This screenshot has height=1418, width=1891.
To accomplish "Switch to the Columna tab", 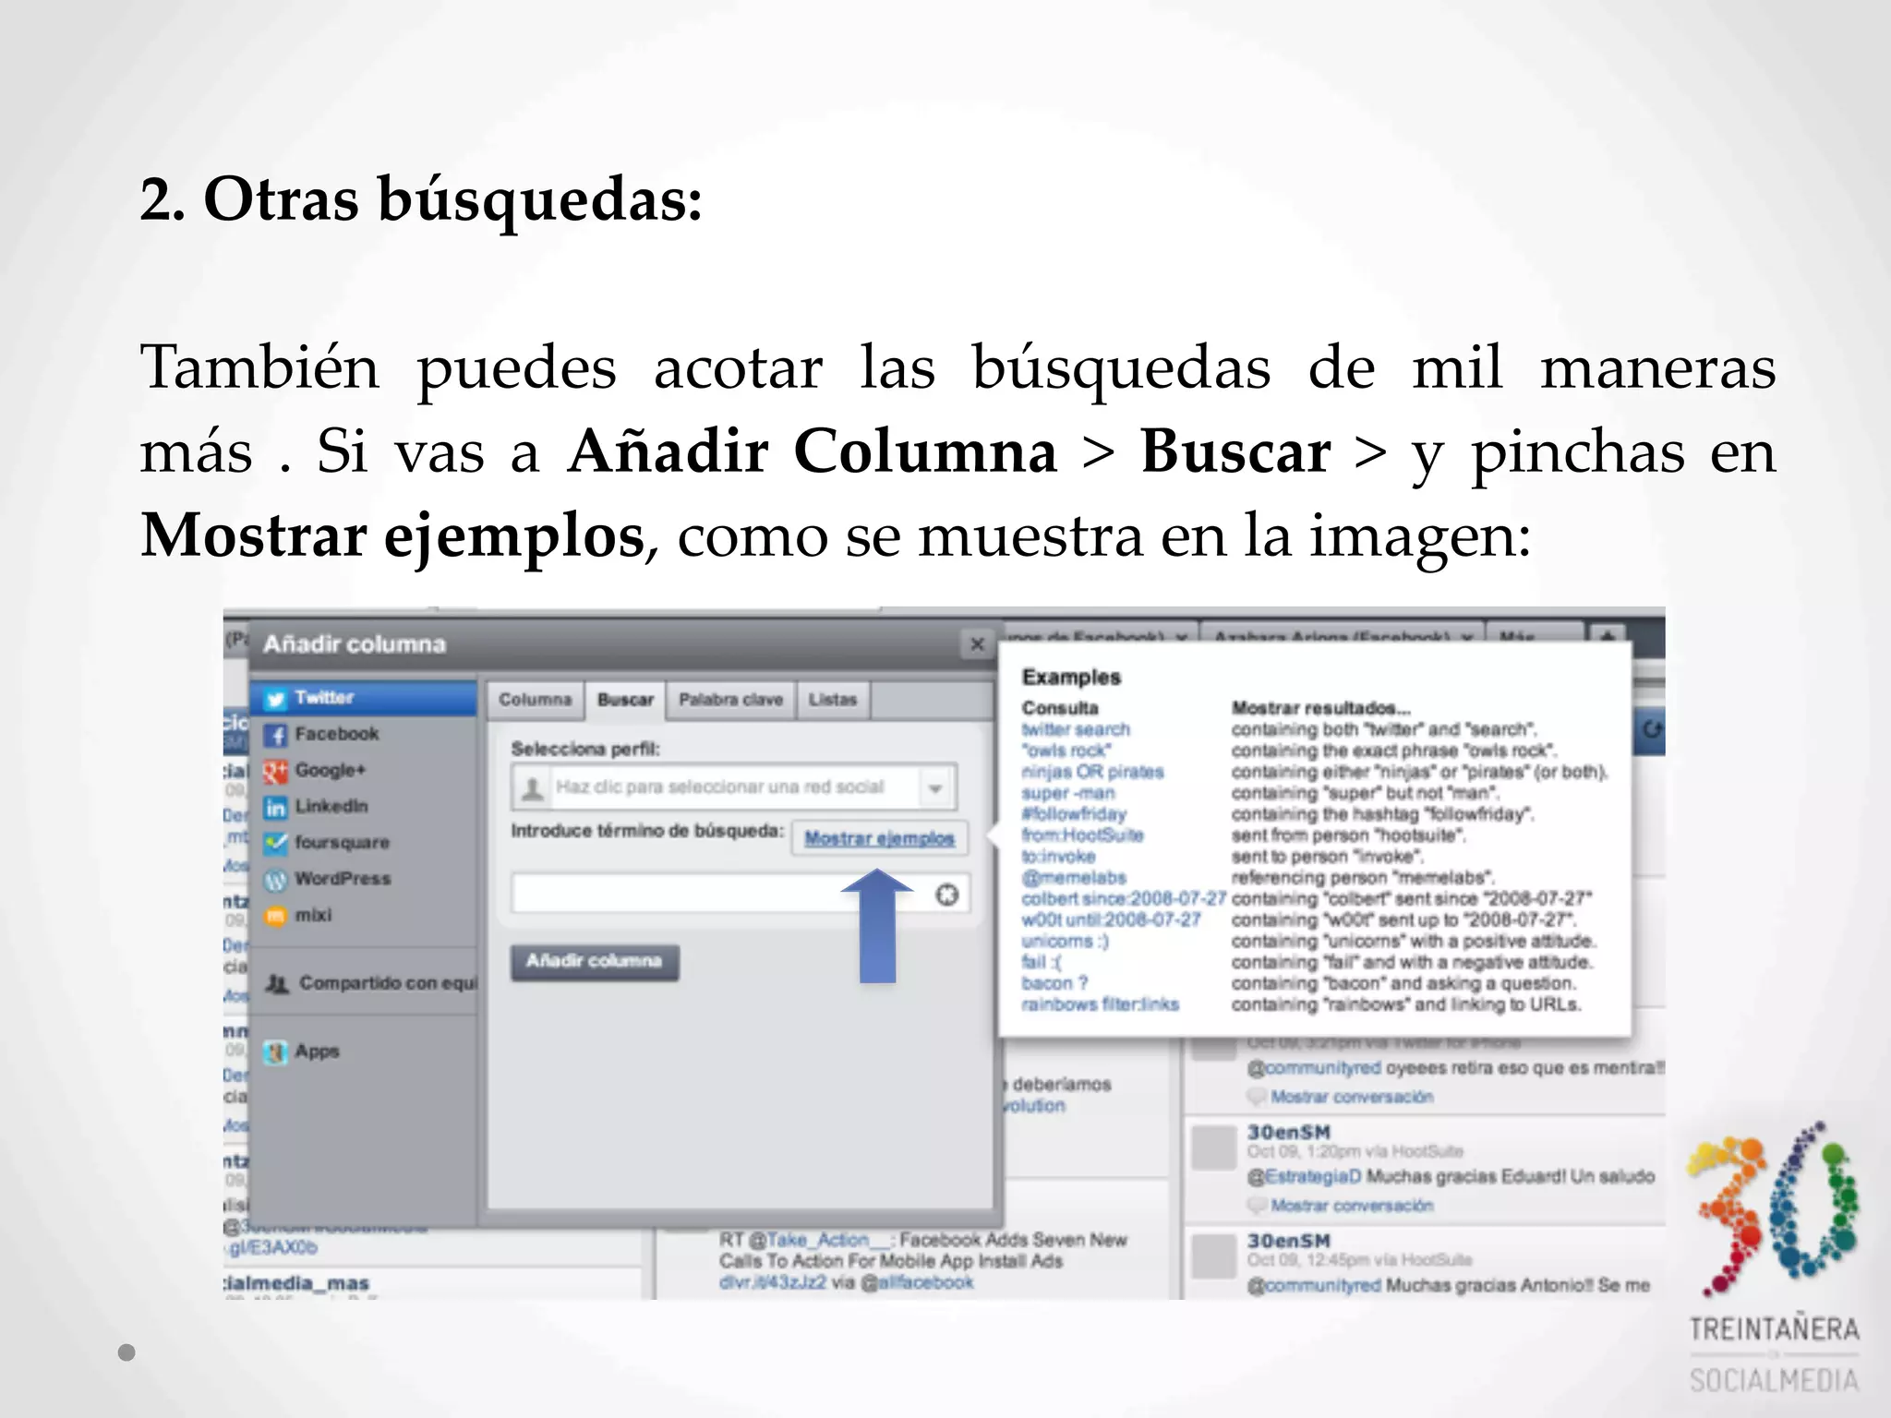I will 536,700.
